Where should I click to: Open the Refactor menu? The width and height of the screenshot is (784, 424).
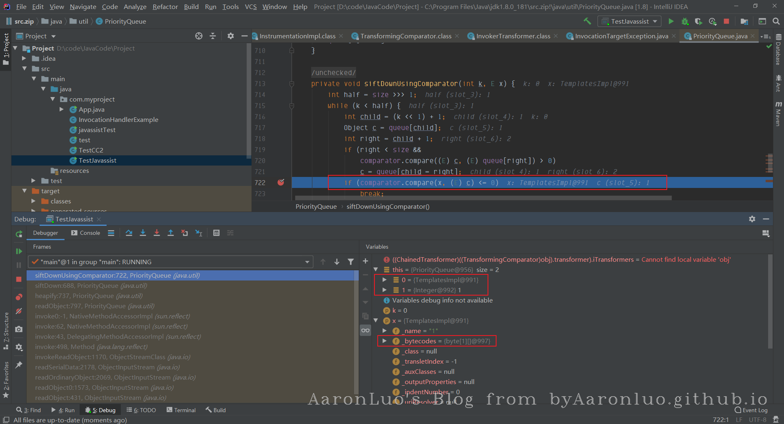[x=165, y=7]
